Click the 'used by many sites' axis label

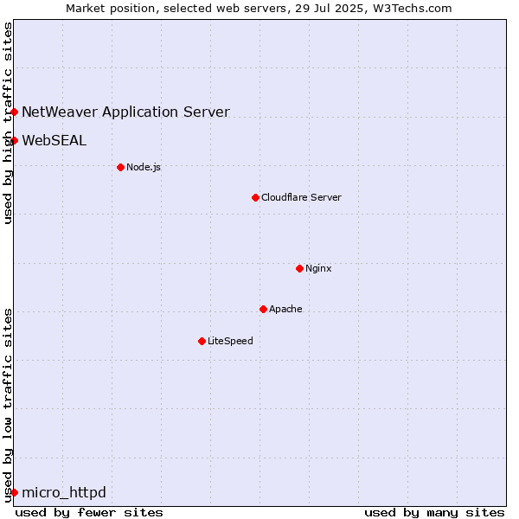(434, 513)
